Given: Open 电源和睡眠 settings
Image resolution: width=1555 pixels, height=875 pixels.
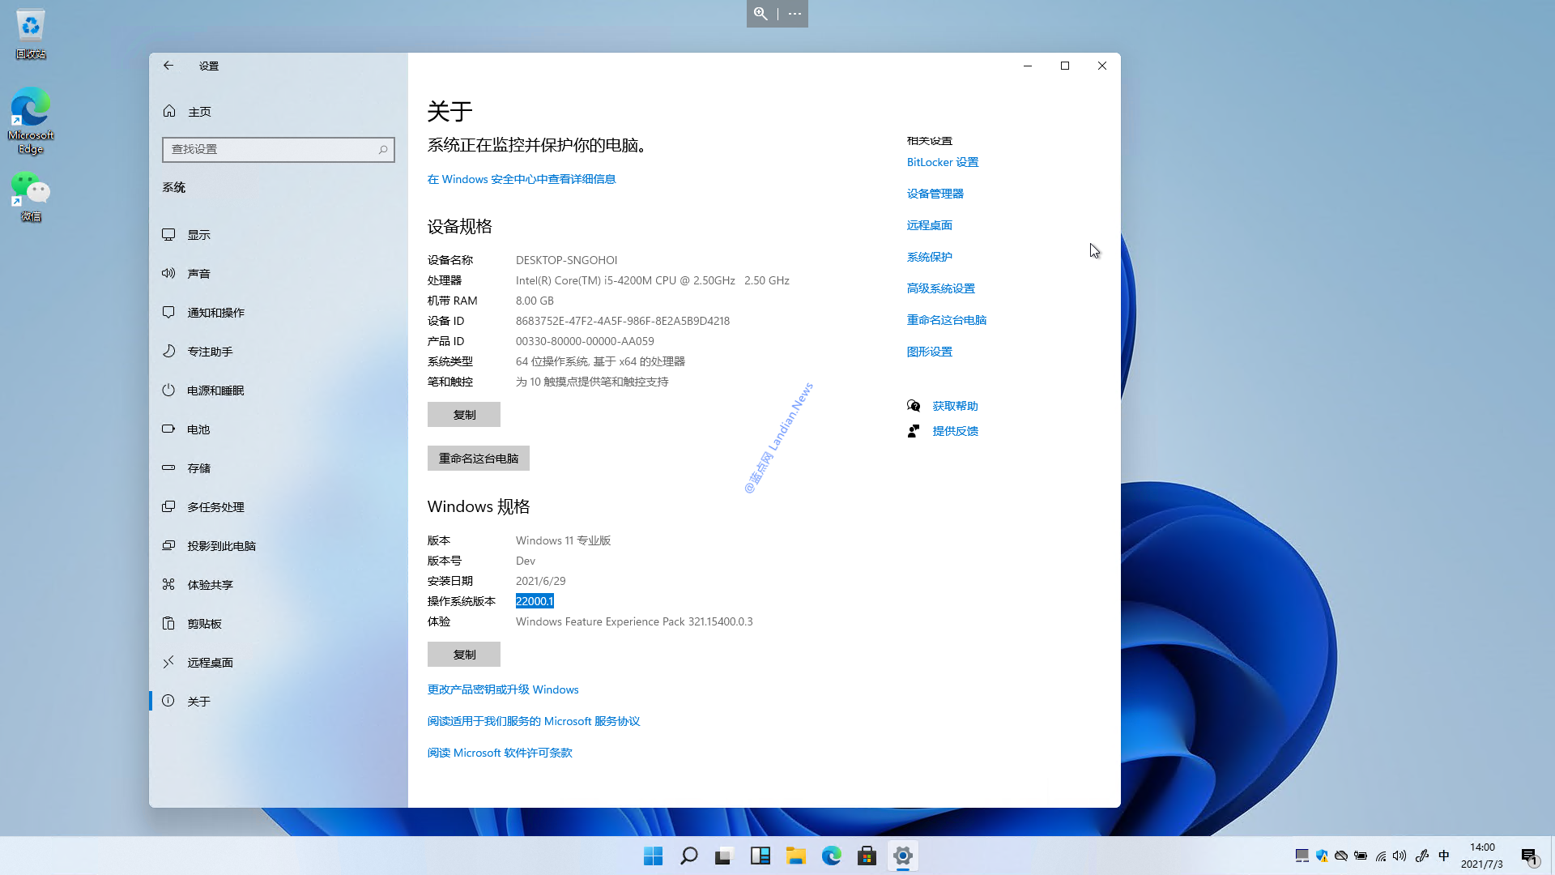Looking at the screenshot, I should pyautogui.click(x=279, y=391).
